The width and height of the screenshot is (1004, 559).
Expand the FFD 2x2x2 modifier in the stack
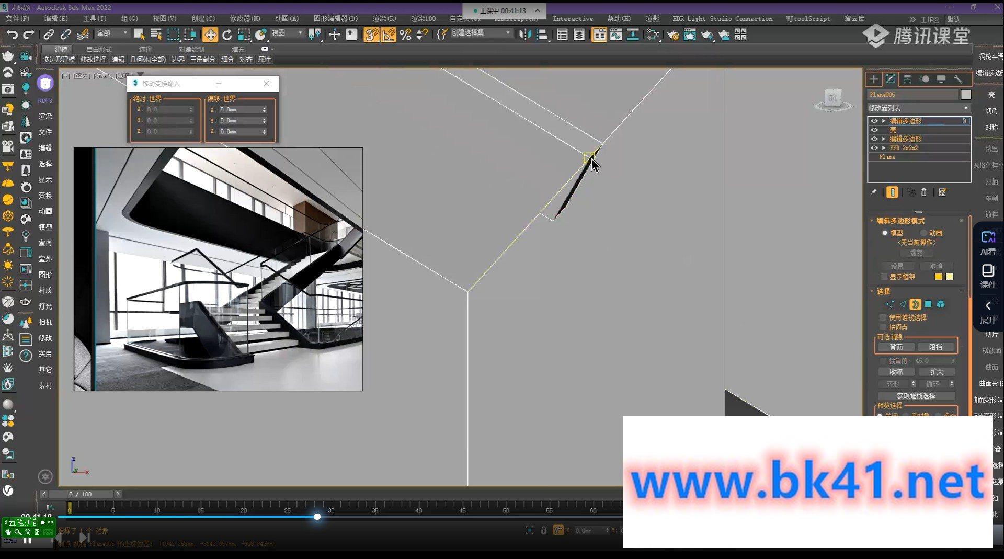coord(884,148)
